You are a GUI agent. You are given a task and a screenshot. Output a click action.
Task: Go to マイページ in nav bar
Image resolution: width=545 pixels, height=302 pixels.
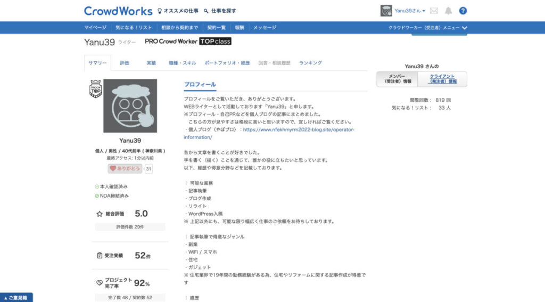point(95,28)
